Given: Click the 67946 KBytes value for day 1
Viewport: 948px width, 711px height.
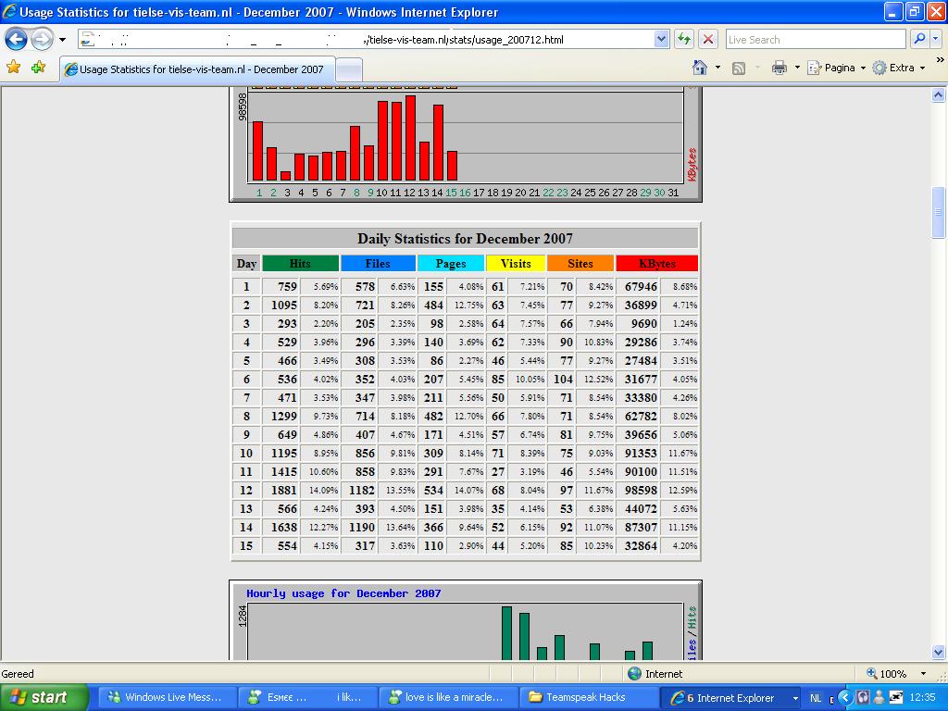Looking at the screenshot, I should click(639, 287).
